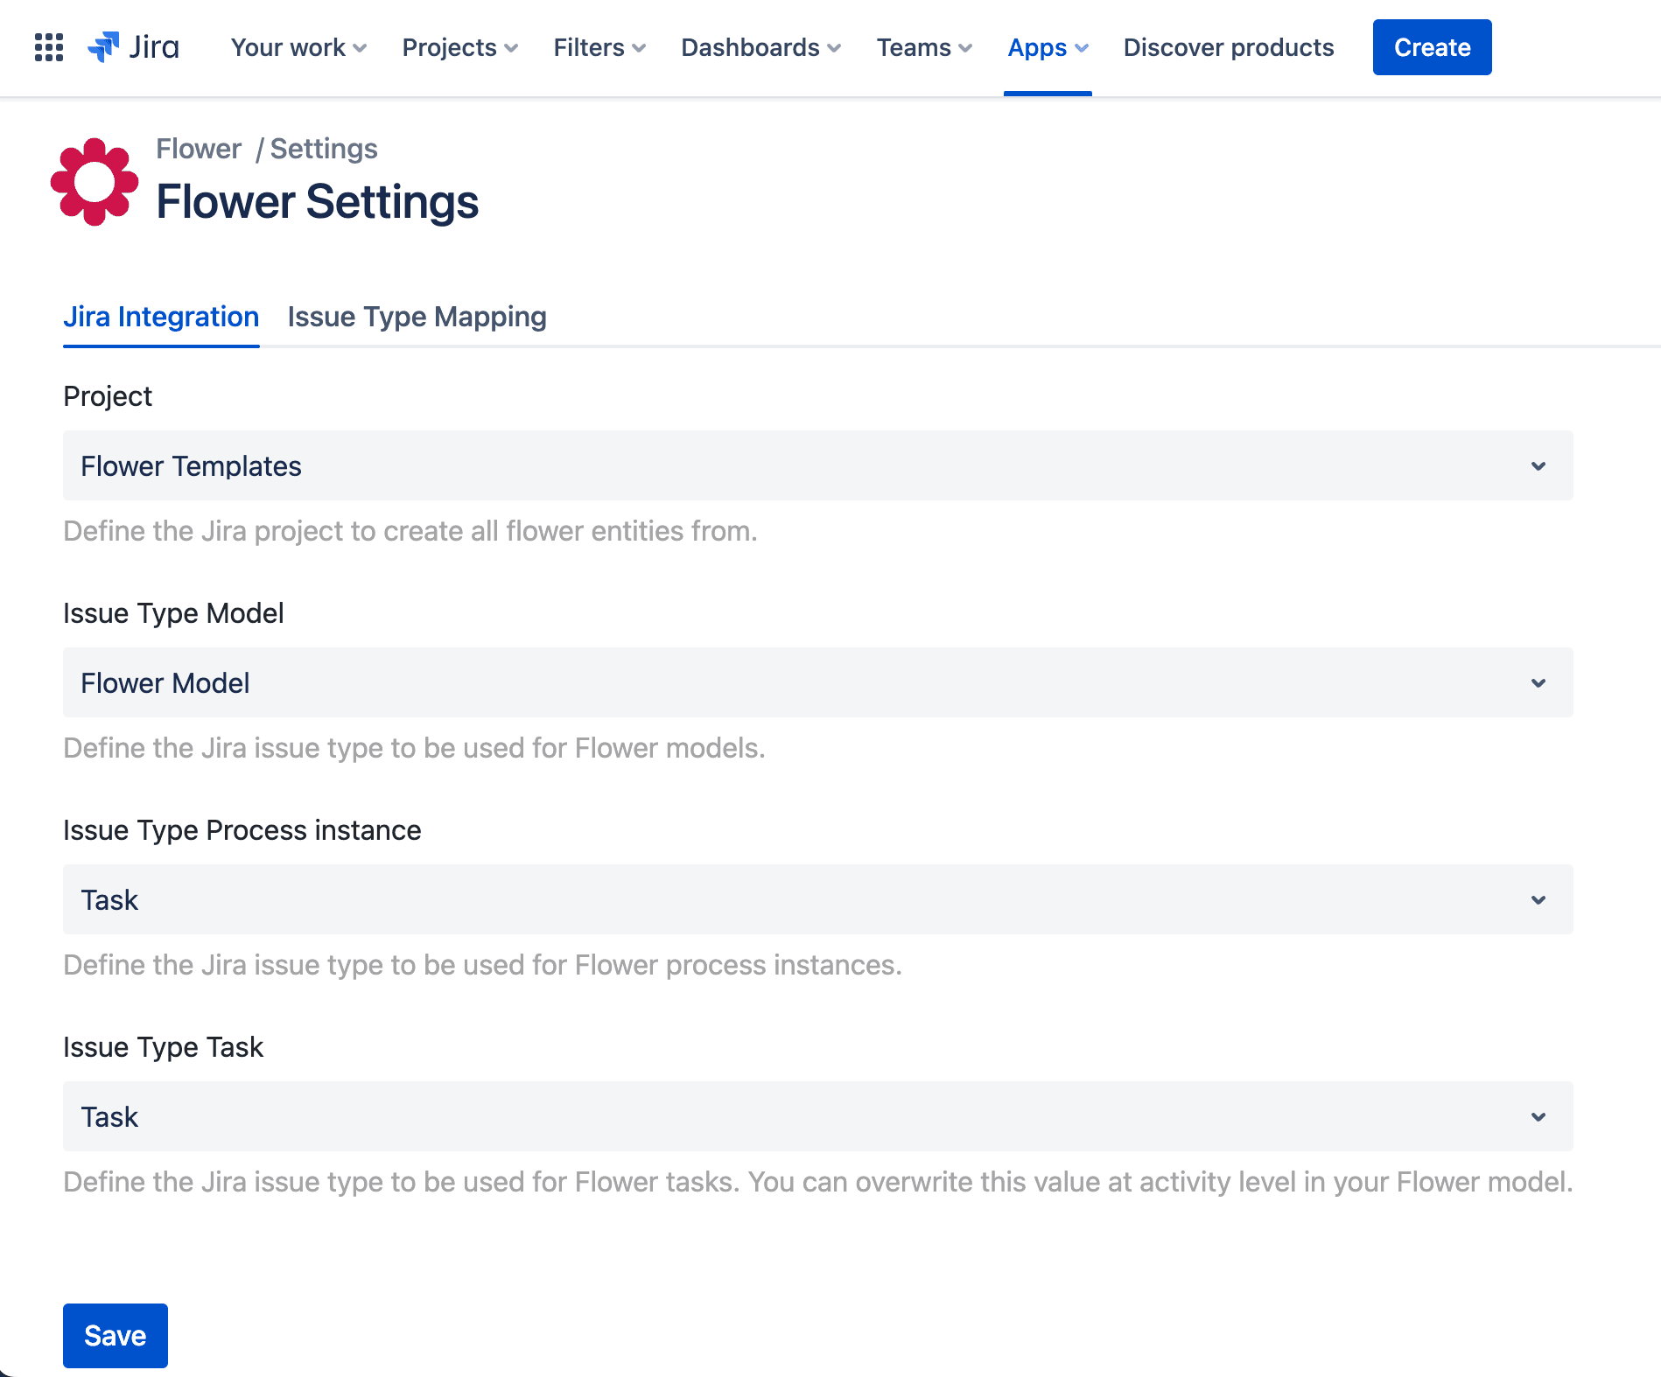Save the Flower settings
The height and width of the screenshot is (1377, 1661).
click(x=116, y=1335)
